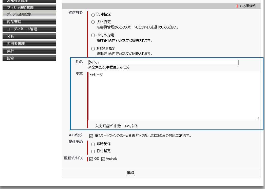Pick お知らせ指定 as the send target
Viewport: 265px width, 189px height.
pos(93,49)
